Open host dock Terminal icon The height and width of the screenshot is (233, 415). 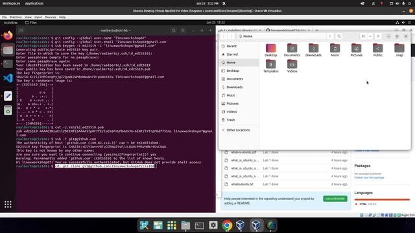[x=199, y=225]
